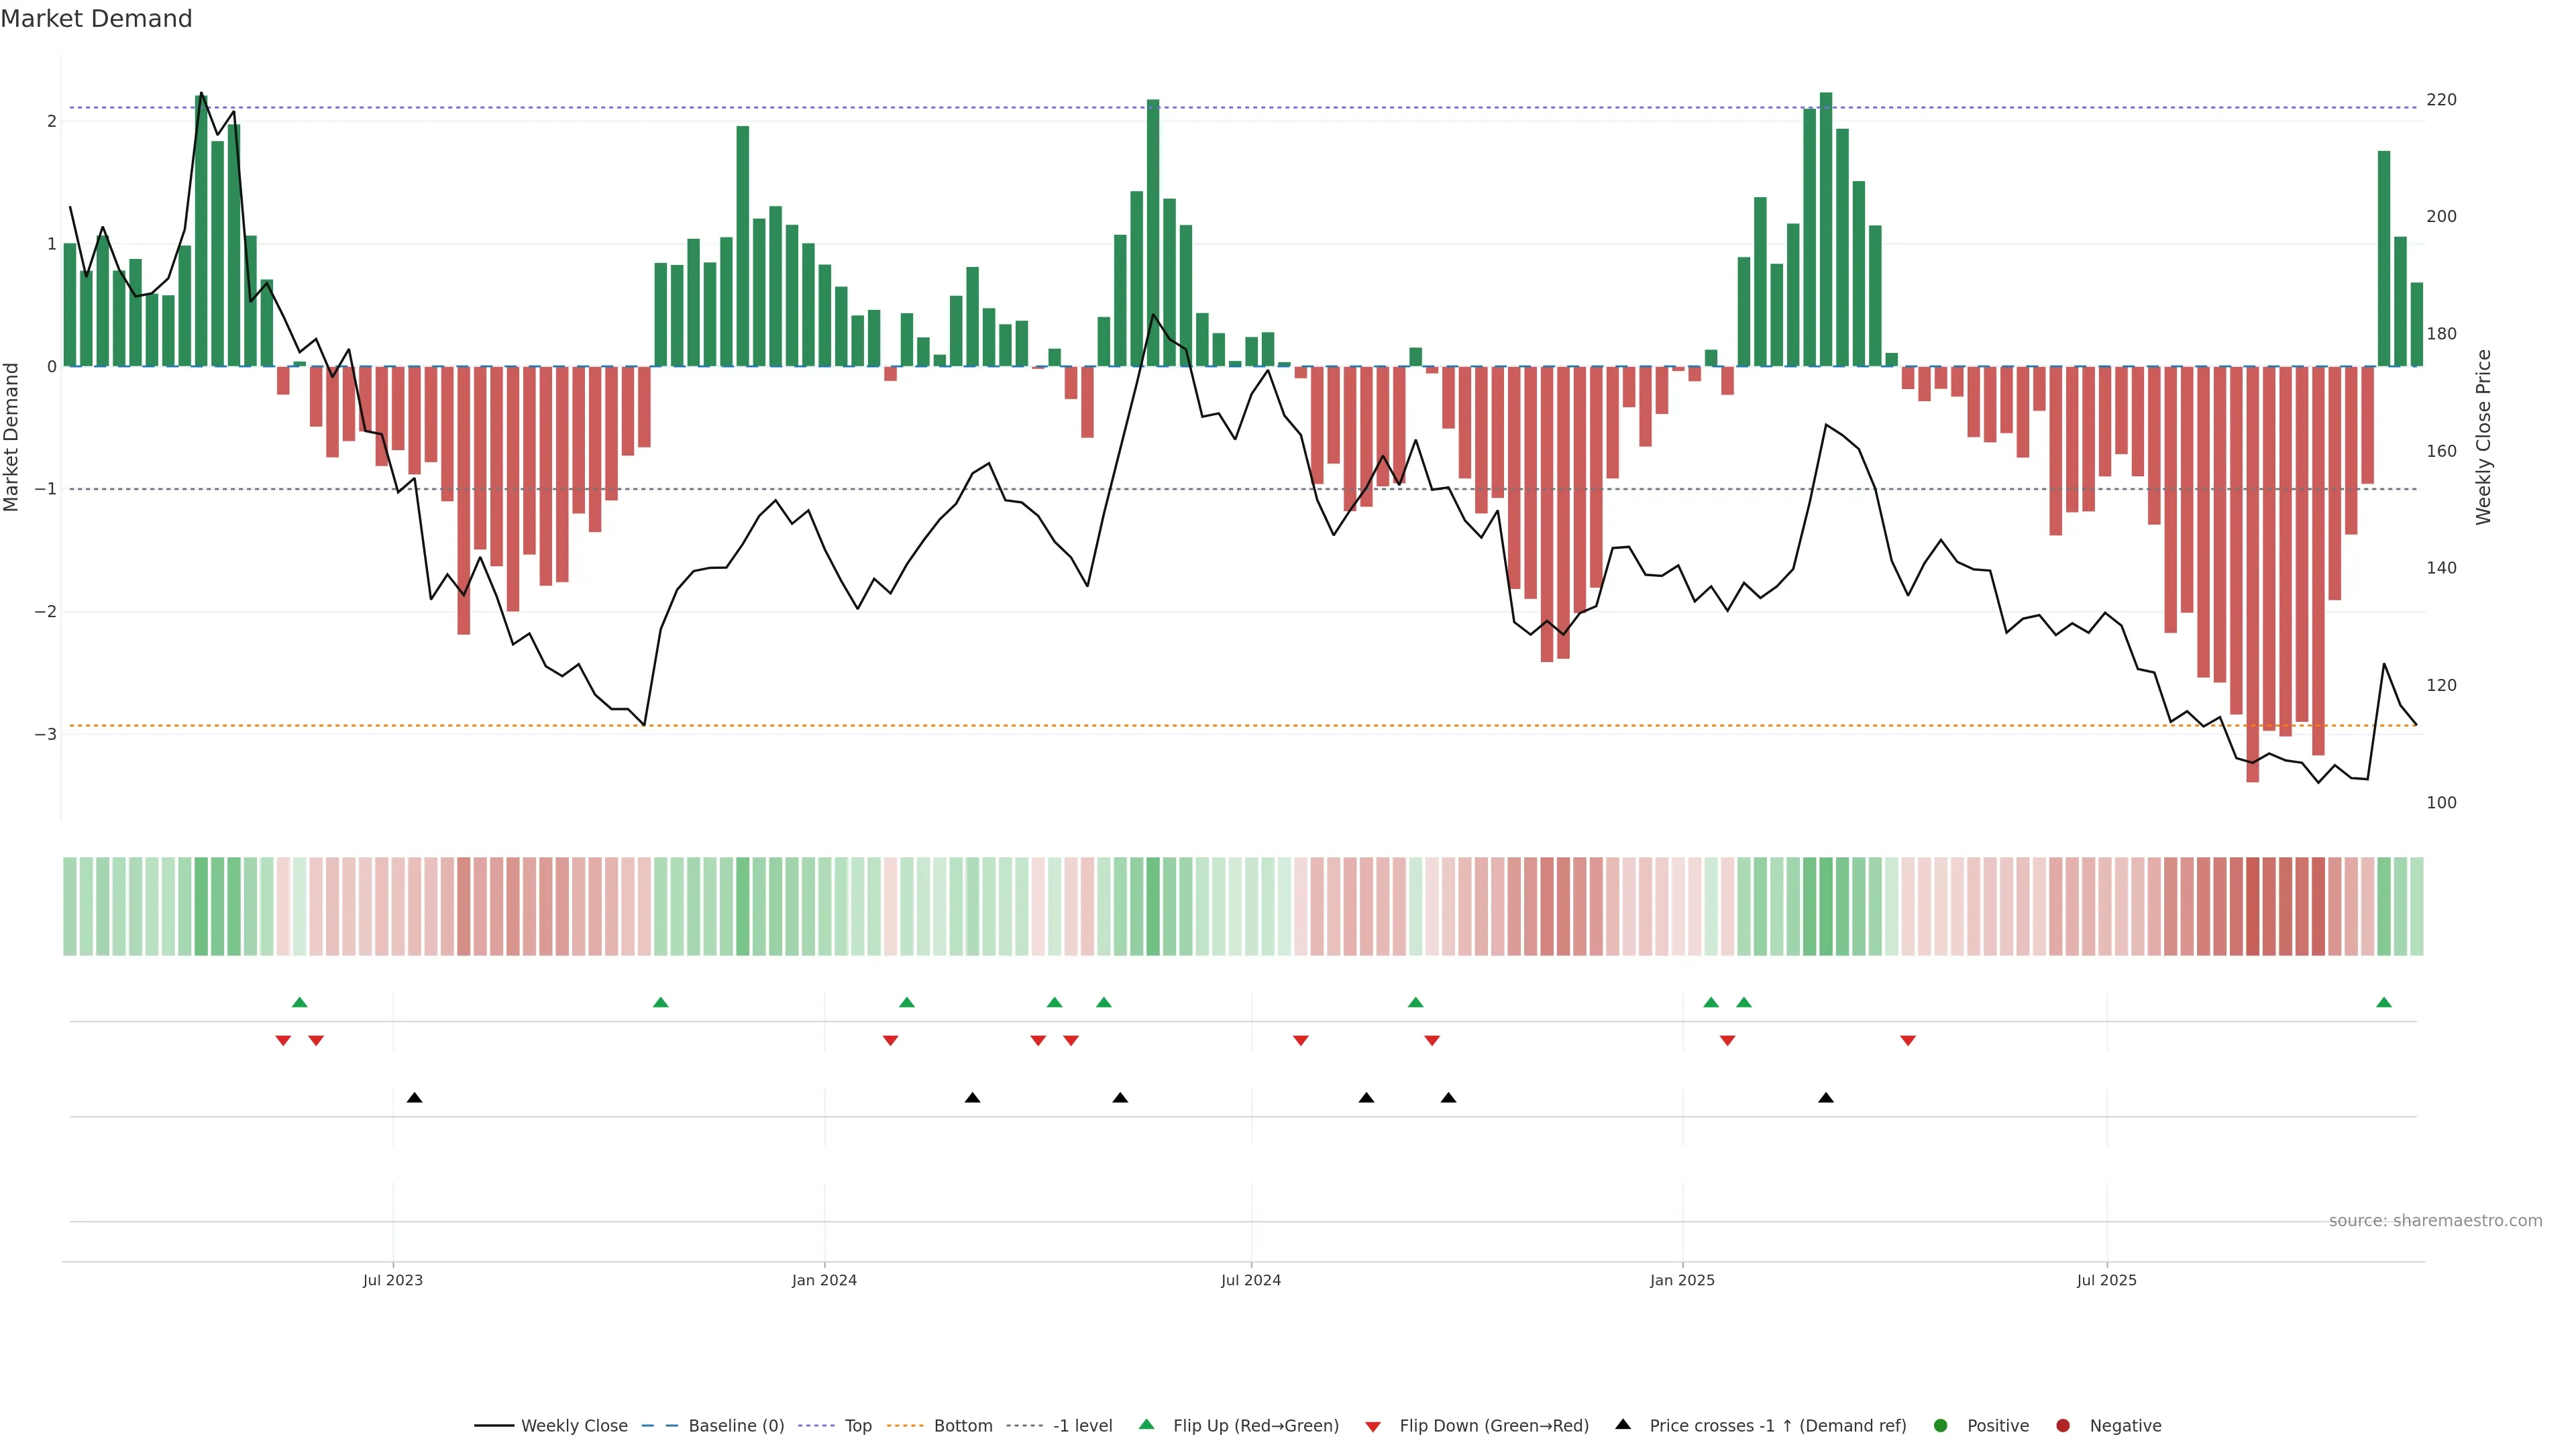The height and width of the screenshot is (1449, 2576).
Task: Click the Jan 2025 x-axis label
Action: coord(1682,1281)
